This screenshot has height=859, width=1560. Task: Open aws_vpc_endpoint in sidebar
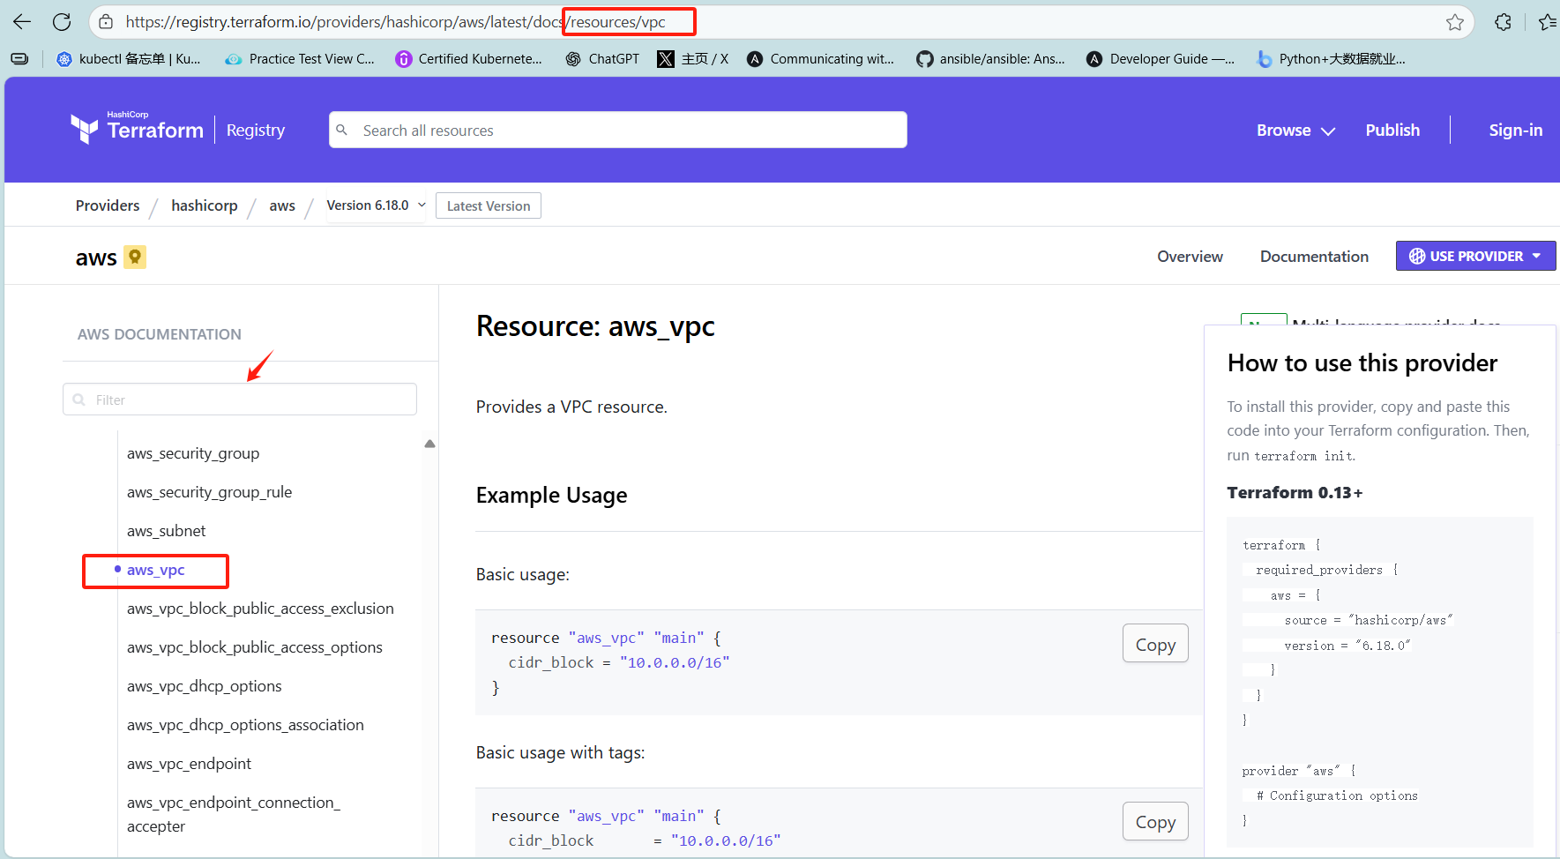[x=189, y=764]
